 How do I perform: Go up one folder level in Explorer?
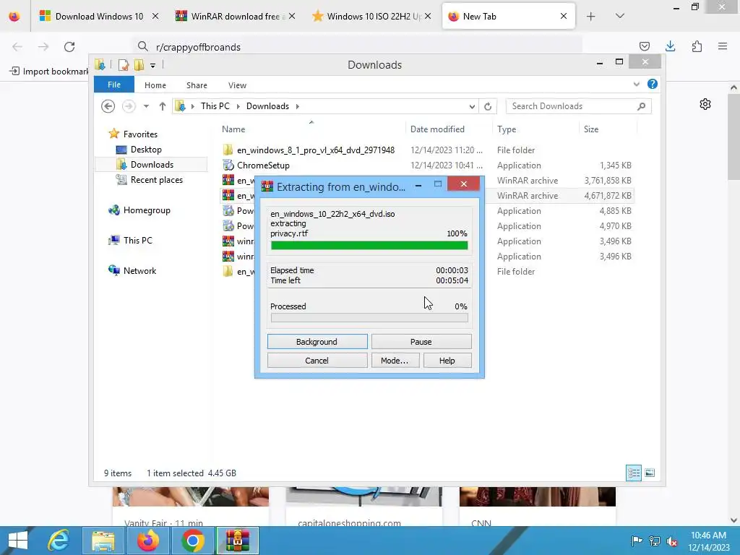click(163, 106)
